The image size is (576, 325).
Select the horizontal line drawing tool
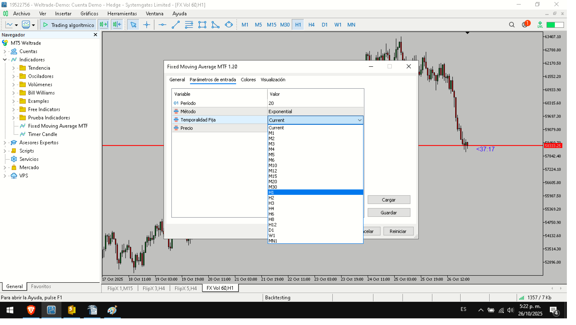coord(162,25)
